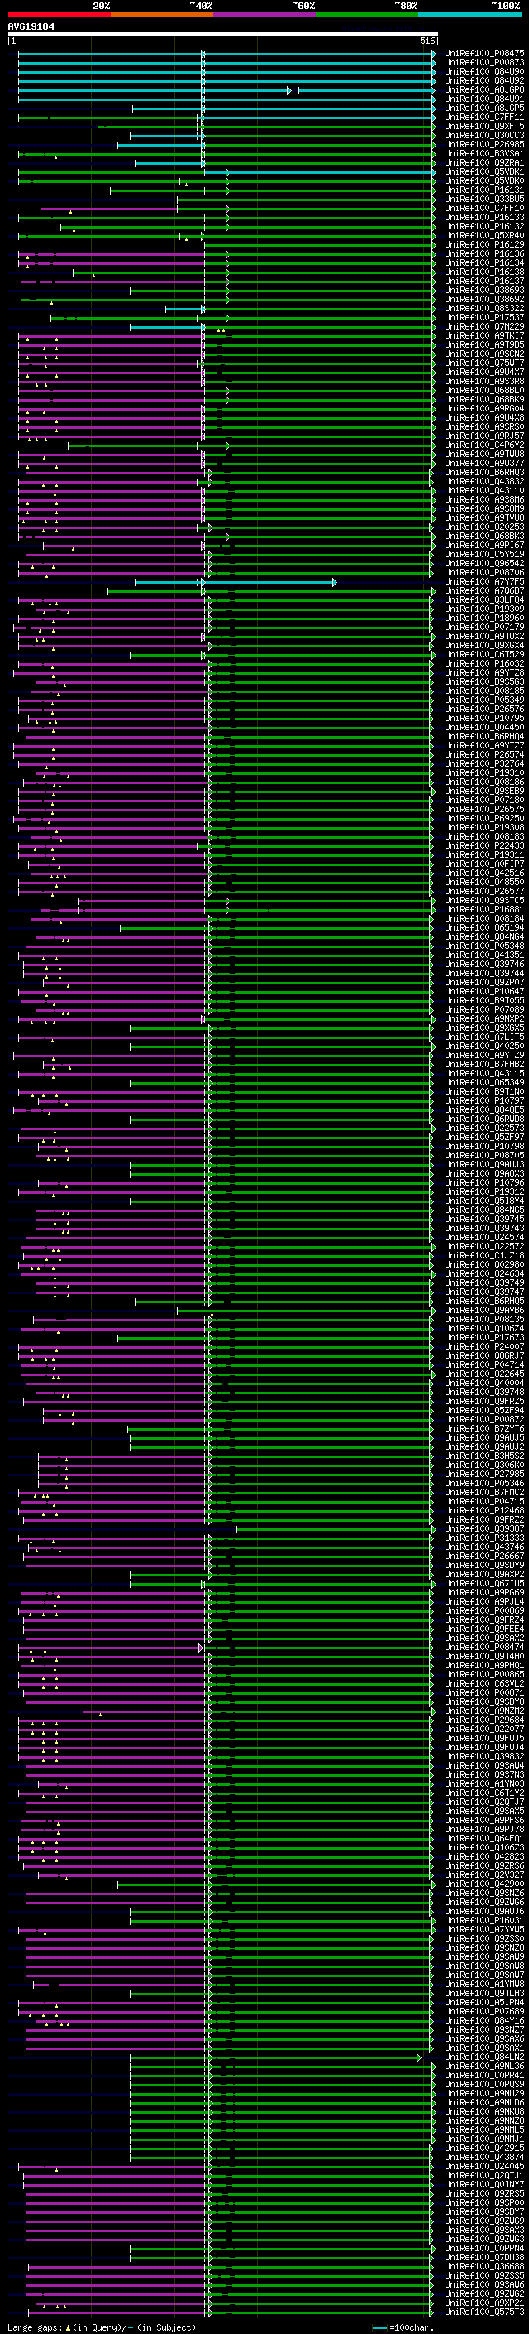Select the UniRef100_P16129 label
This screenshot has height=2334, width=529.
[x=484, y=244]
